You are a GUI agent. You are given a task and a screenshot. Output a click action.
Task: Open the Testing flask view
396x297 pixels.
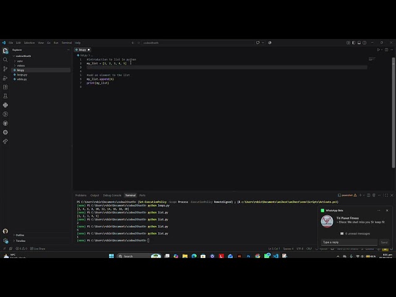pyautogui.click(x=6, y=96)
